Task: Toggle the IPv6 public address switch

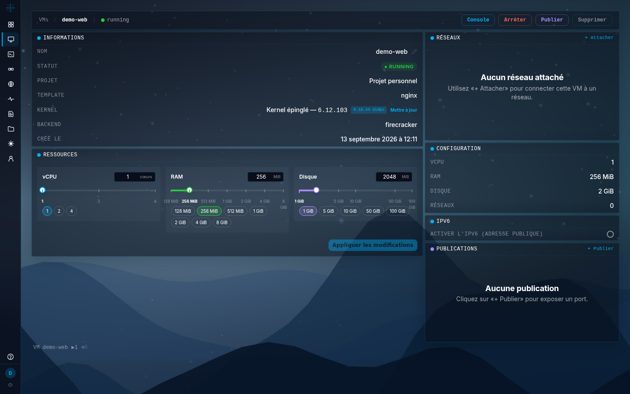Action: point(610,234)
